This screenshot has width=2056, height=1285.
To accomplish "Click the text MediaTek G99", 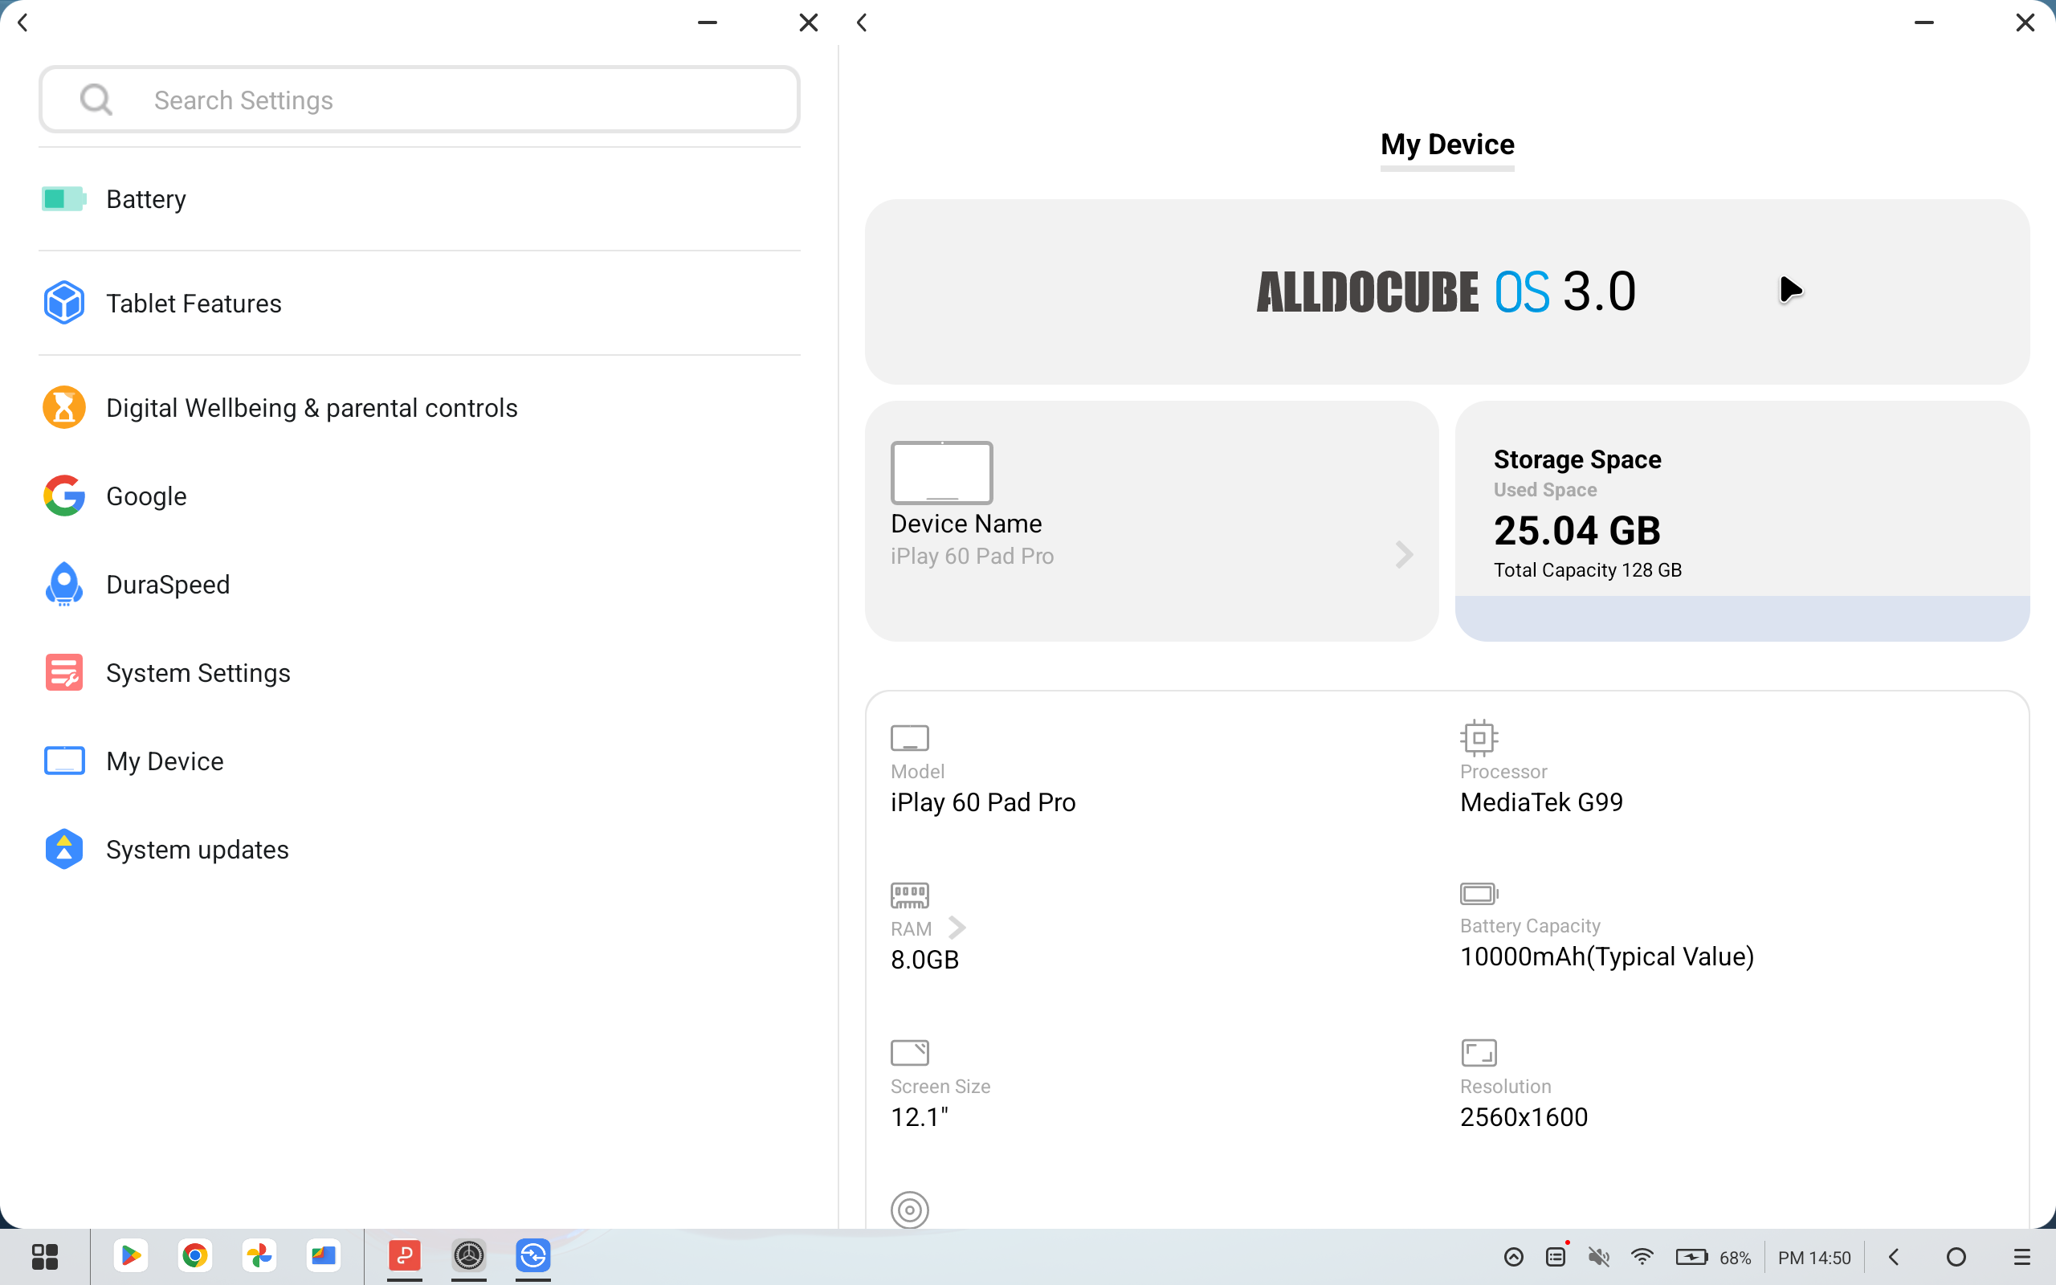I will tap(1541, 802).
